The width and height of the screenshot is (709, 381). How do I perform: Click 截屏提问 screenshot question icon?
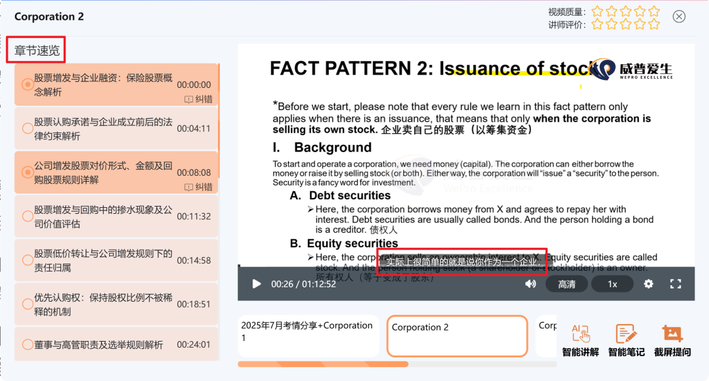point(672,340)
